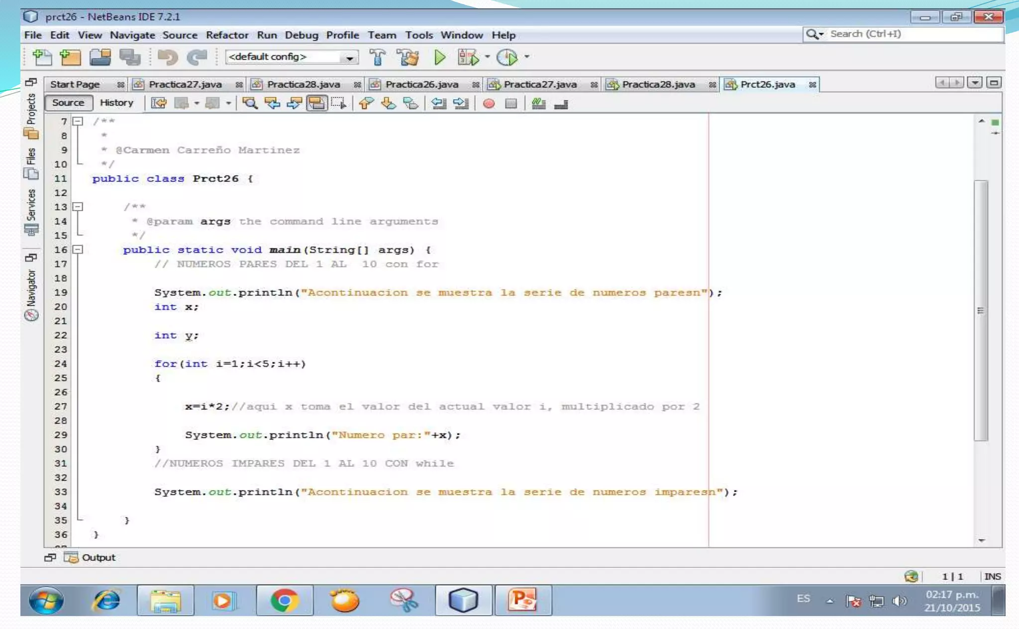Viewport: 1019px width, 629px height.
Task: Open Debug Project dropdown arrow
Action: coord(488,57)
